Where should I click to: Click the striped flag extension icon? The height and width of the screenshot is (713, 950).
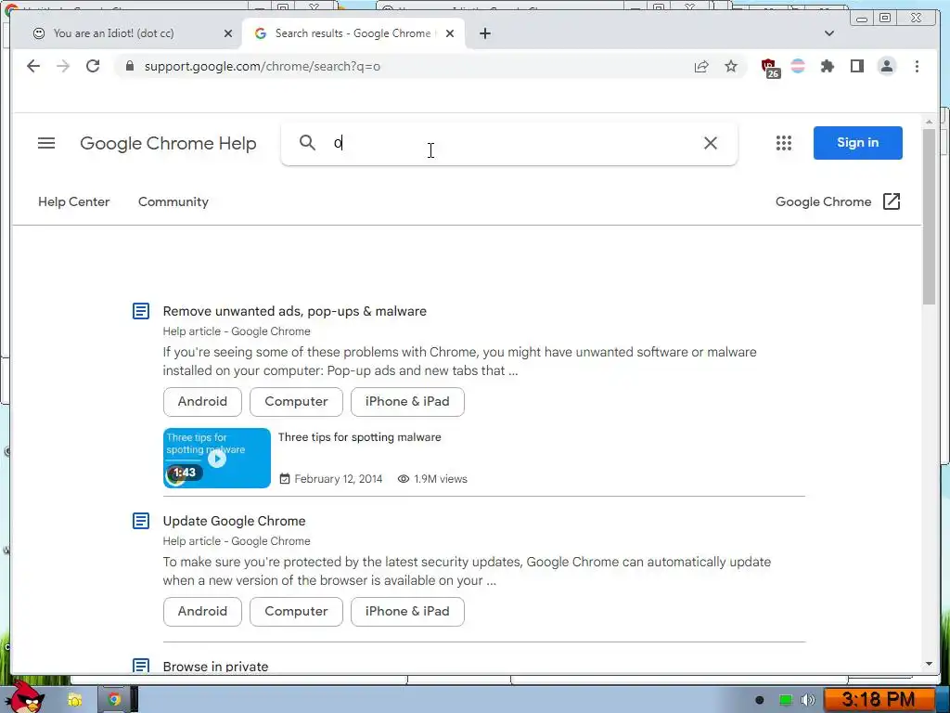[798, 66]
